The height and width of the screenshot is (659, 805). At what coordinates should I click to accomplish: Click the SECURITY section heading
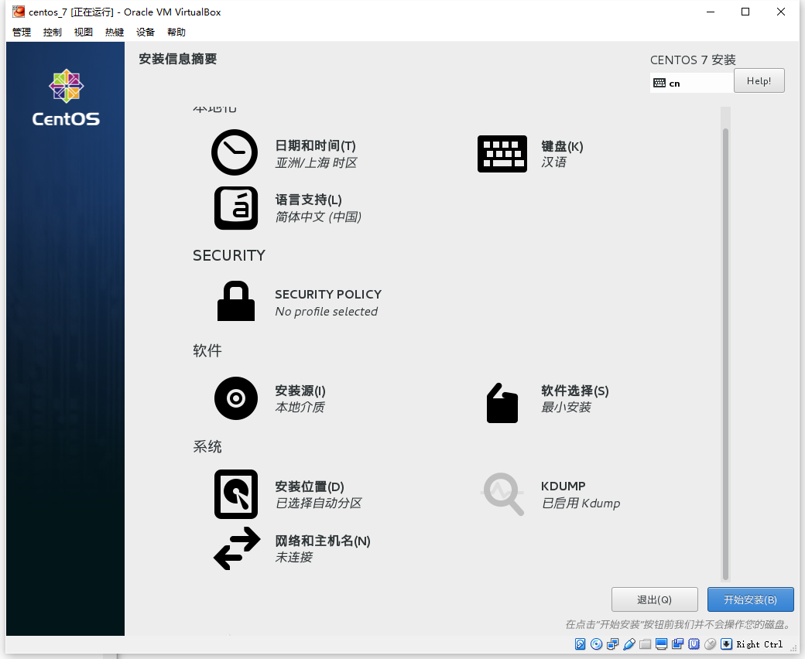(x=229, y=255)
